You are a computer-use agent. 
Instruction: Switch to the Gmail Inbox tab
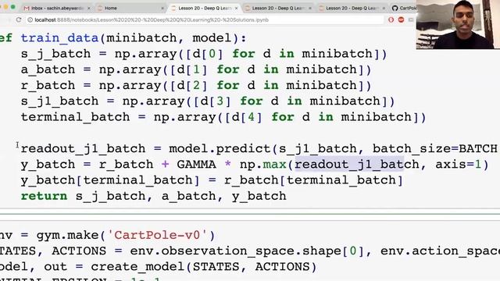tap(57, 8)
